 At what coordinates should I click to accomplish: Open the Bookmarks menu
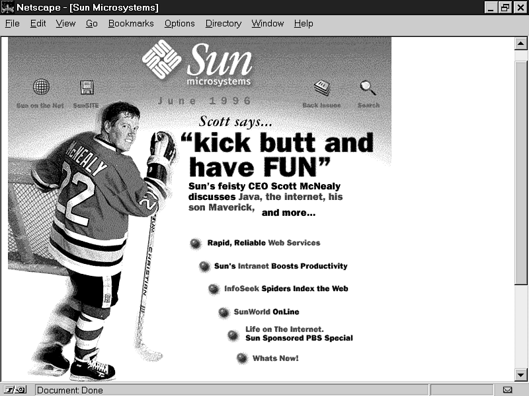(131, 23)
